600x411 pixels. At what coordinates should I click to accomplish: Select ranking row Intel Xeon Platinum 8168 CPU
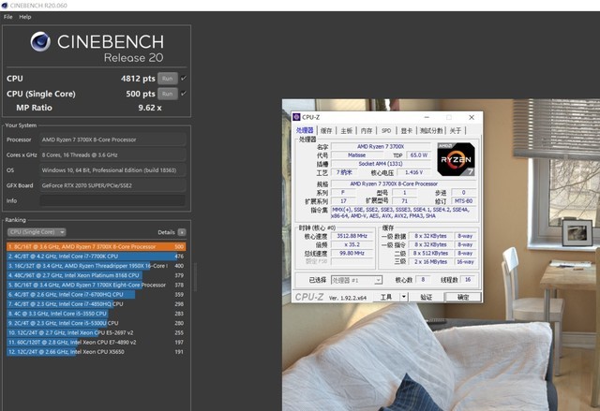click(x=96, y=275)
